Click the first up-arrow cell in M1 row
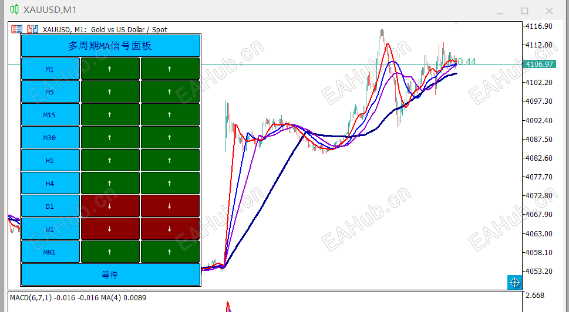This screenshot has width=569, height=312. [x=110, y=69]
